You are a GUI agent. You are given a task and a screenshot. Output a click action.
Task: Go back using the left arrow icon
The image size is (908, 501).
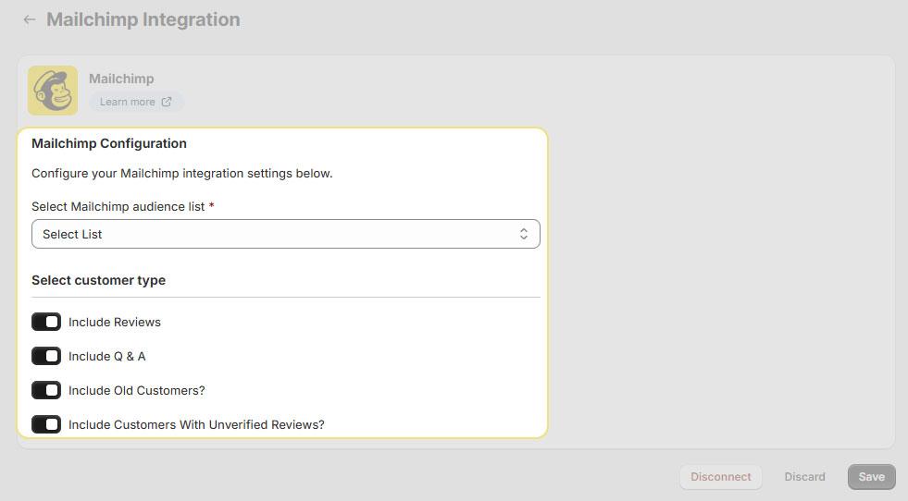29,19
